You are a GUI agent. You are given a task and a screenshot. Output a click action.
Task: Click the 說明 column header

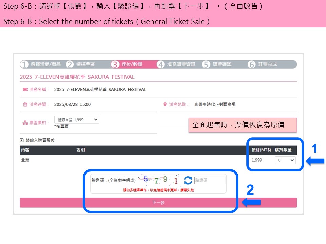coord(81,150)
